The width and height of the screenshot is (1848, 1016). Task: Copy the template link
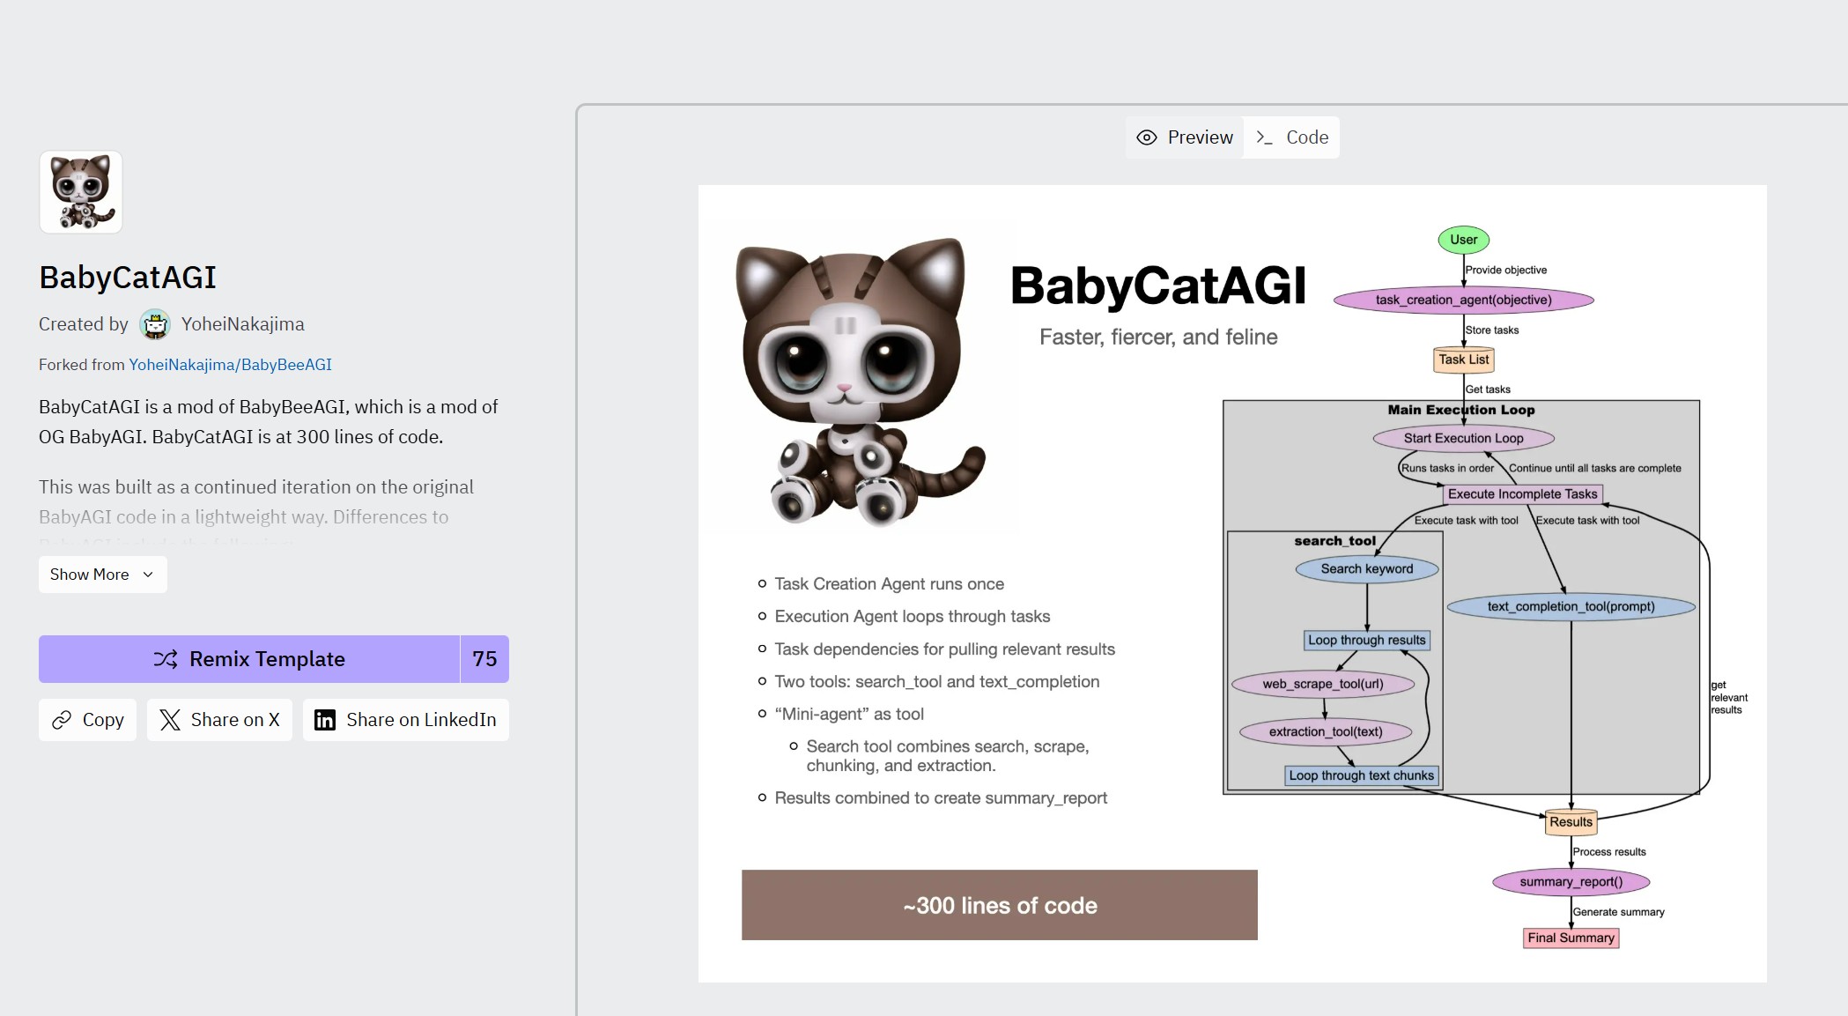pos(87,720)
